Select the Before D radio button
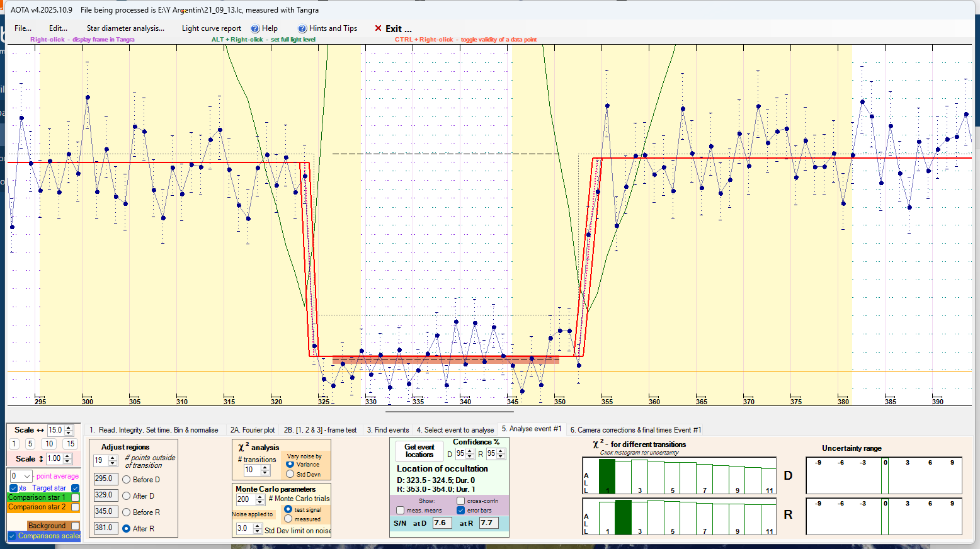Image resolution: width=980 pixels, height=549 pixels. 127,480
